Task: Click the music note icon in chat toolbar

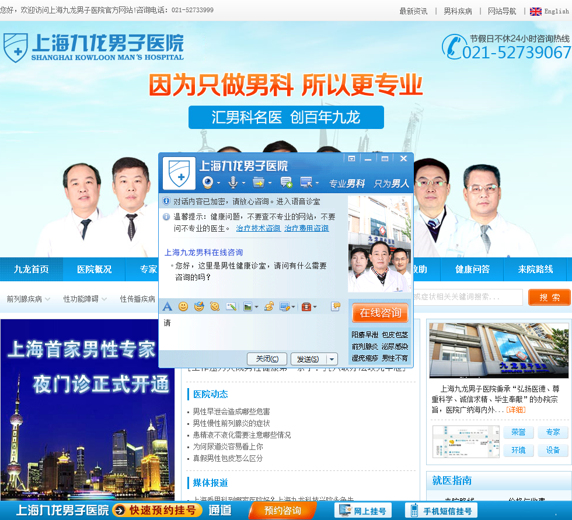Action: (x=269, y=306)
